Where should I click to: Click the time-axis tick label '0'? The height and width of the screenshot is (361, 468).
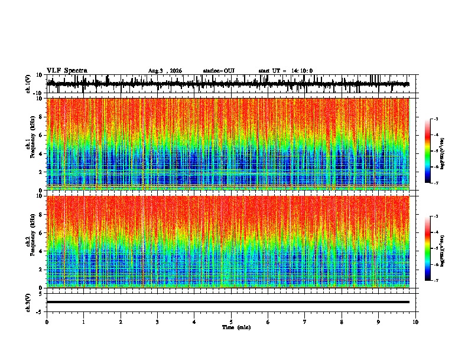tap(47, 322)
